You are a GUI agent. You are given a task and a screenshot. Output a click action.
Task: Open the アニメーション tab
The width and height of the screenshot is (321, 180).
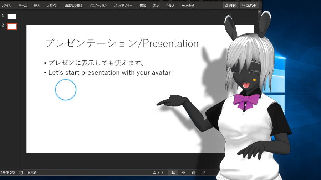98,5
